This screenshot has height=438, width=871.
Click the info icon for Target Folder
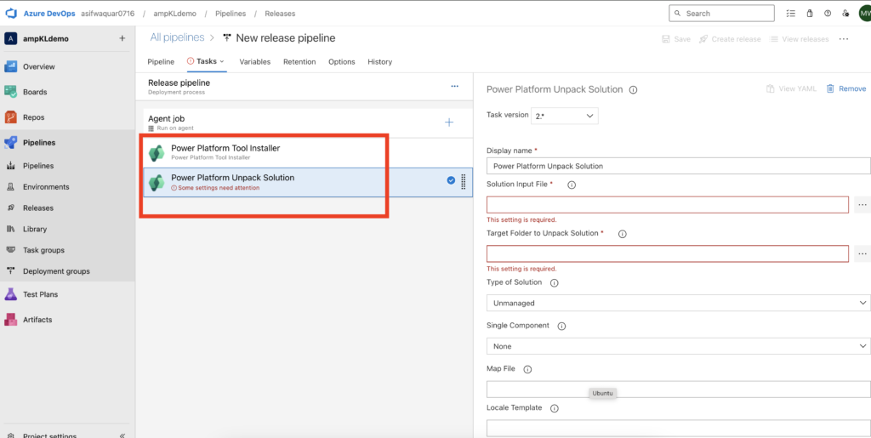pyautogui.click(x=622, y=234)
